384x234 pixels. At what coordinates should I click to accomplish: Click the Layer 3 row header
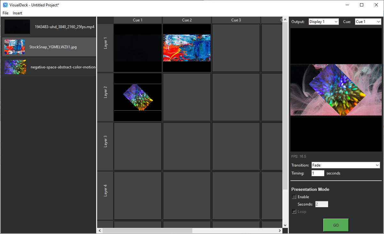pos(105,146)
